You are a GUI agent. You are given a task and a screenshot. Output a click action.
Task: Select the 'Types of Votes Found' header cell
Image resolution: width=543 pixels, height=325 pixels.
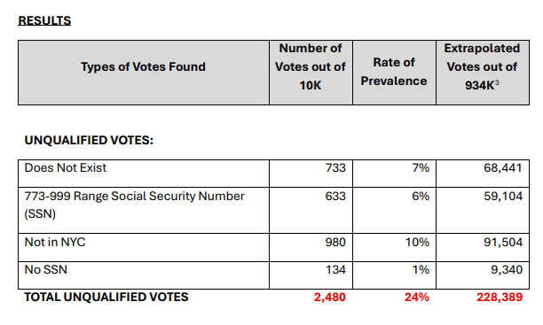click(144, 73)
